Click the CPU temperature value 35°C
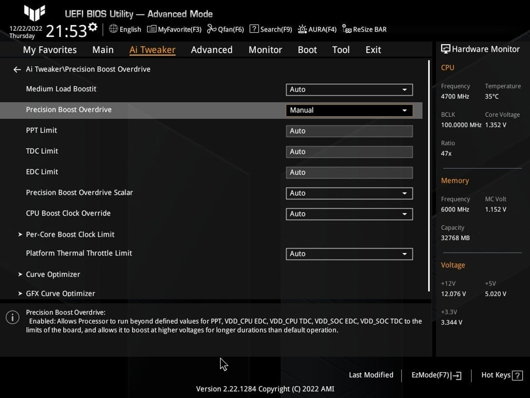This screenshot has width=530, height=398. tap(492, 96)
